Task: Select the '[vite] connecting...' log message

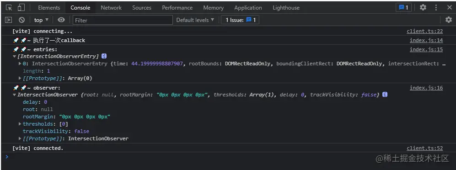Action: [x=42, y=32]
